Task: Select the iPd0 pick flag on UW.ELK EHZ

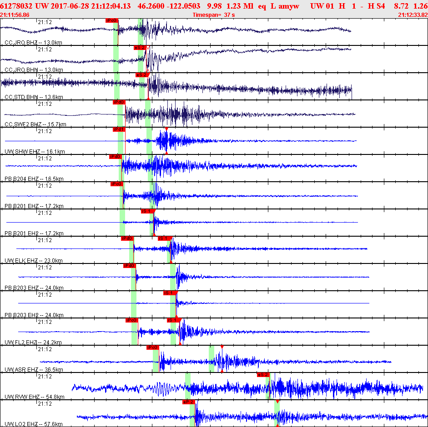Action: (127, 238)
